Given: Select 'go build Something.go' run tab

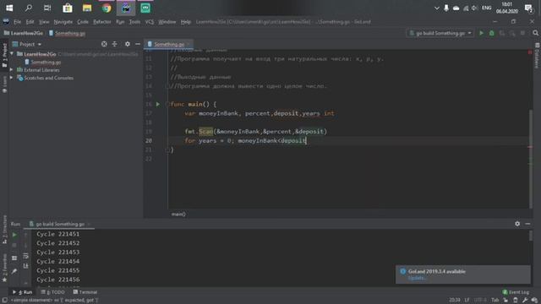Looking at the screenshot, I should (x=60, y=224).
